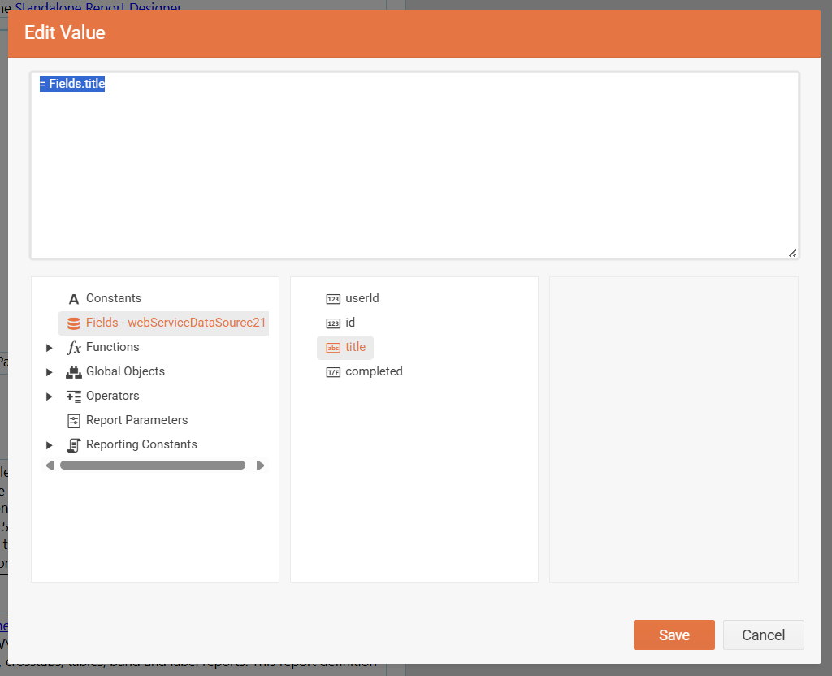Click the 123 icon next to id
Image resolution: width=832 pixels, height=676 pixels.
coord(333,323)
